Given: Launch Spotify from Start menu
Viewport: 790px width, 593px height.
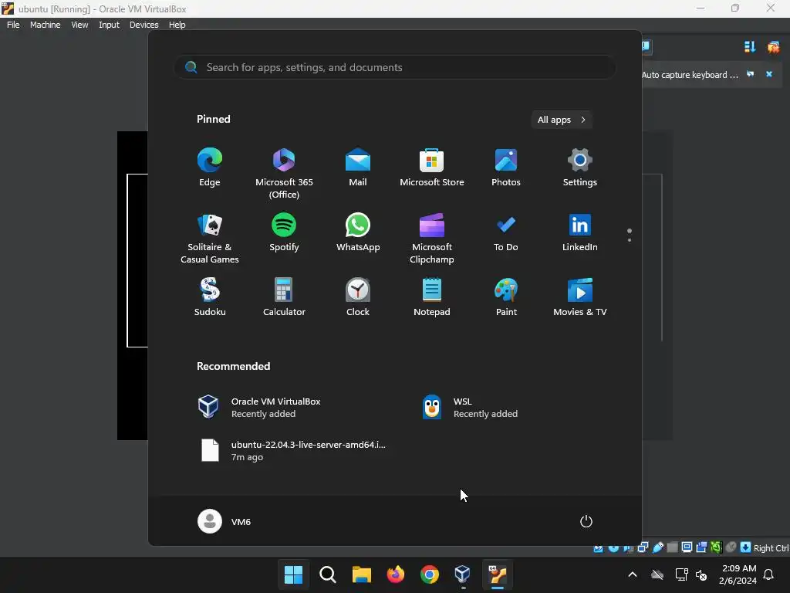Looking at the screenshot, I should tap(284, 232).
